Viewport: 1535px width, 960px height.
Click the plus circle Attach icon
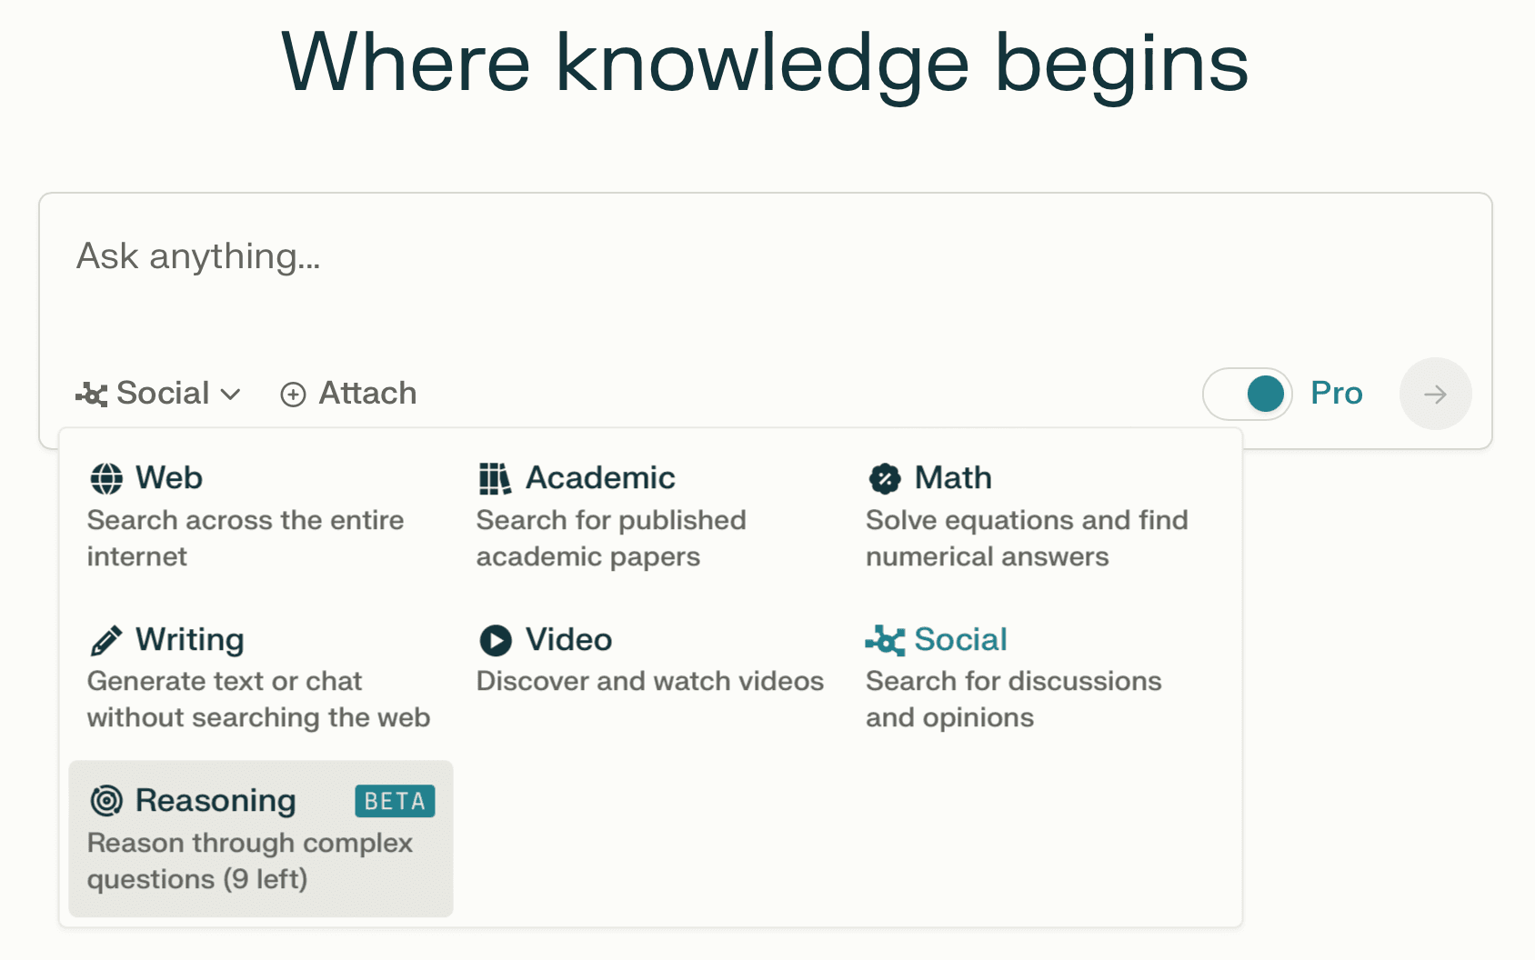tap(293, 395)
